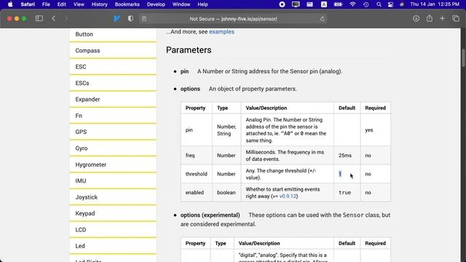Click the enabled property cell
This screenshot has height=262, width=466.
tap(196, 192)
